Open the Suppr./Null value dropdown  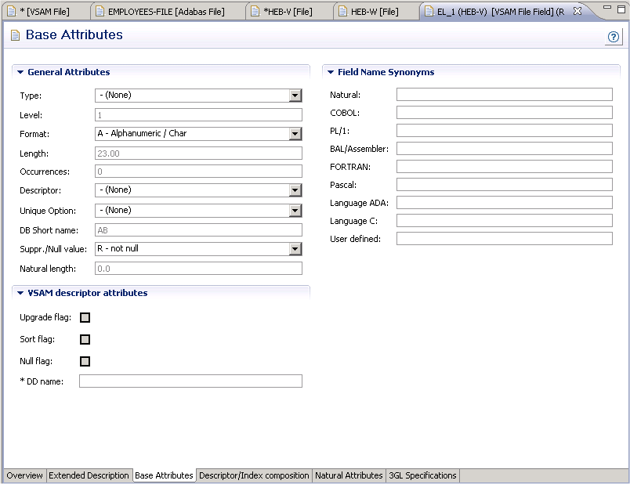(296, 248)
